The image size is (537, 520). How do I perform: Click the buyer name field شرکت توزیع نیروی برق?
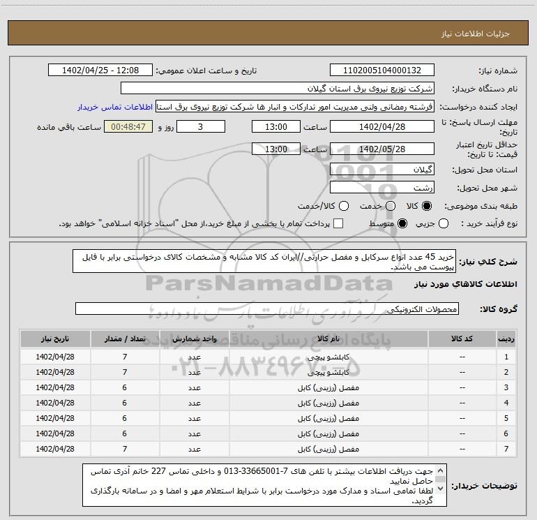tap(278, 88)
